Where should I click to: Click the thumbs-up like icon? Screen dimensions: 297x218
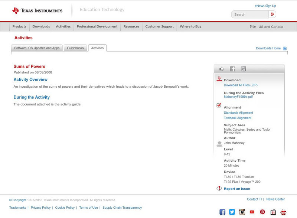(x=222, y=69)
